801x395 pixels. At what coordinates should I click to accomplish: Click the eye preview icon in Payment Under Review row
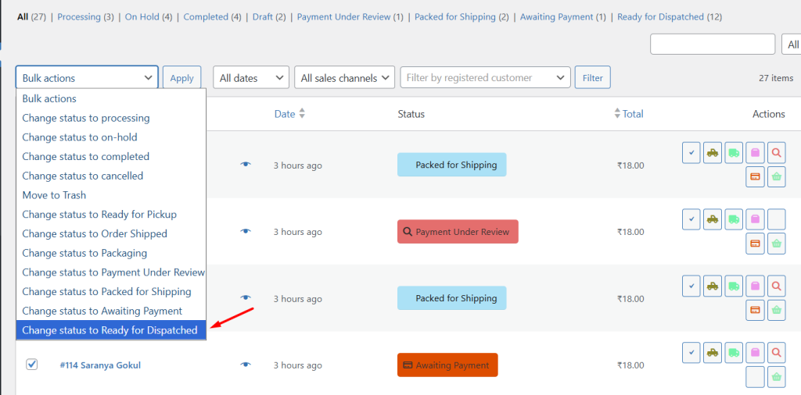coord(246,231)
